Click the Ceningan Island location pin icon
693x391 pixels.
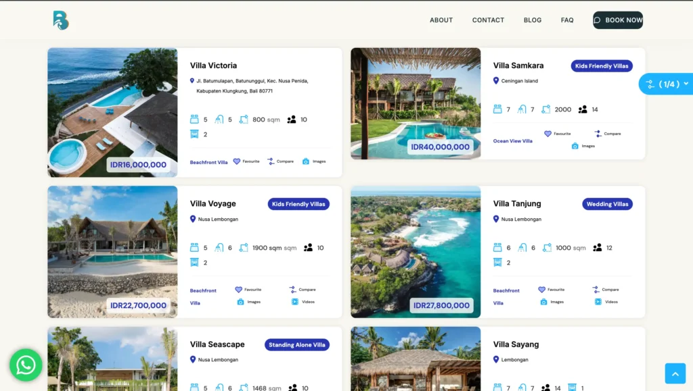pos(496,80)
